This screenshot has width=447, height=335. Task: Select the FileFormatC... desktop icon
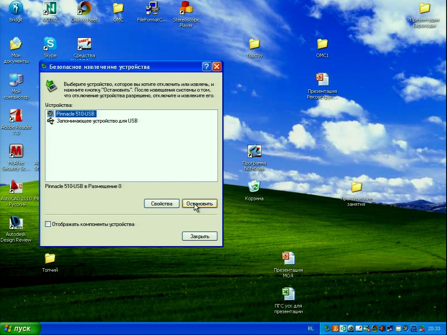tap(152, 11)
